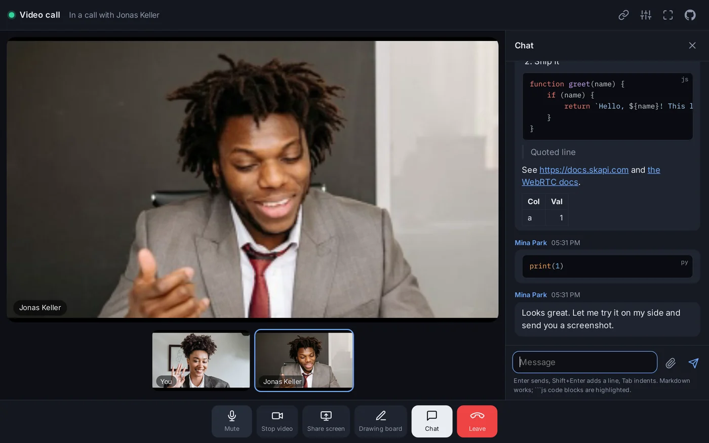709x443 pixels.
Task: Click the greet function code block
Action: [x=607, y=106]
